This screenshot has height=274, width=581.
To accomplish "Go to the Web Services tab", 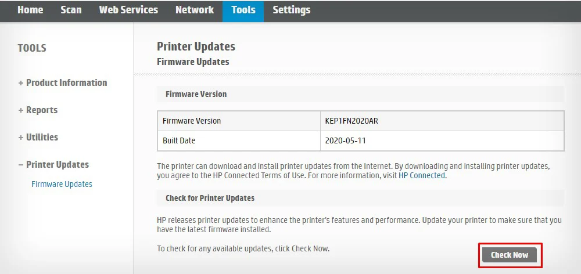I will click(128, 10).
